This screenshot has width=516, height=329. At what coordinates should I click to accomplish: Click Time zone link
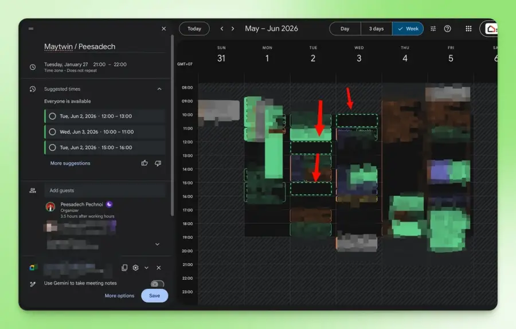point(53,70)
